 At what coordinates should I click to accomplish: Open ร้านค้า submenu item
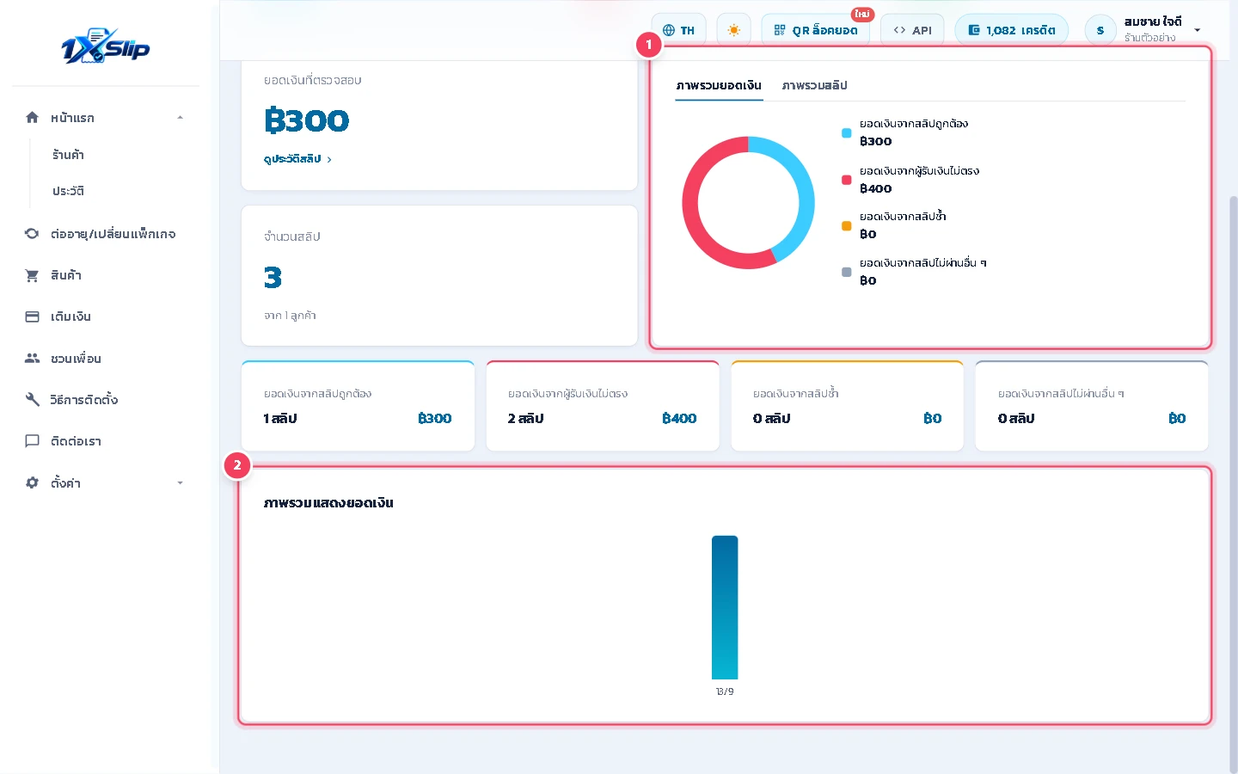click(x=68, y=155)
